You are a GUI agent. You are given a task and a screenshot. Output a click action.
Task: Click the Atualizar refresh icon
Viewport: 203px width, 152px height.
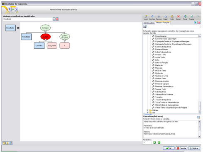pos(192,17)
